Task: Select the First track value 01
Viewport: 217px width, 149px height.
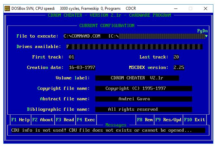Action: [72, 57]
